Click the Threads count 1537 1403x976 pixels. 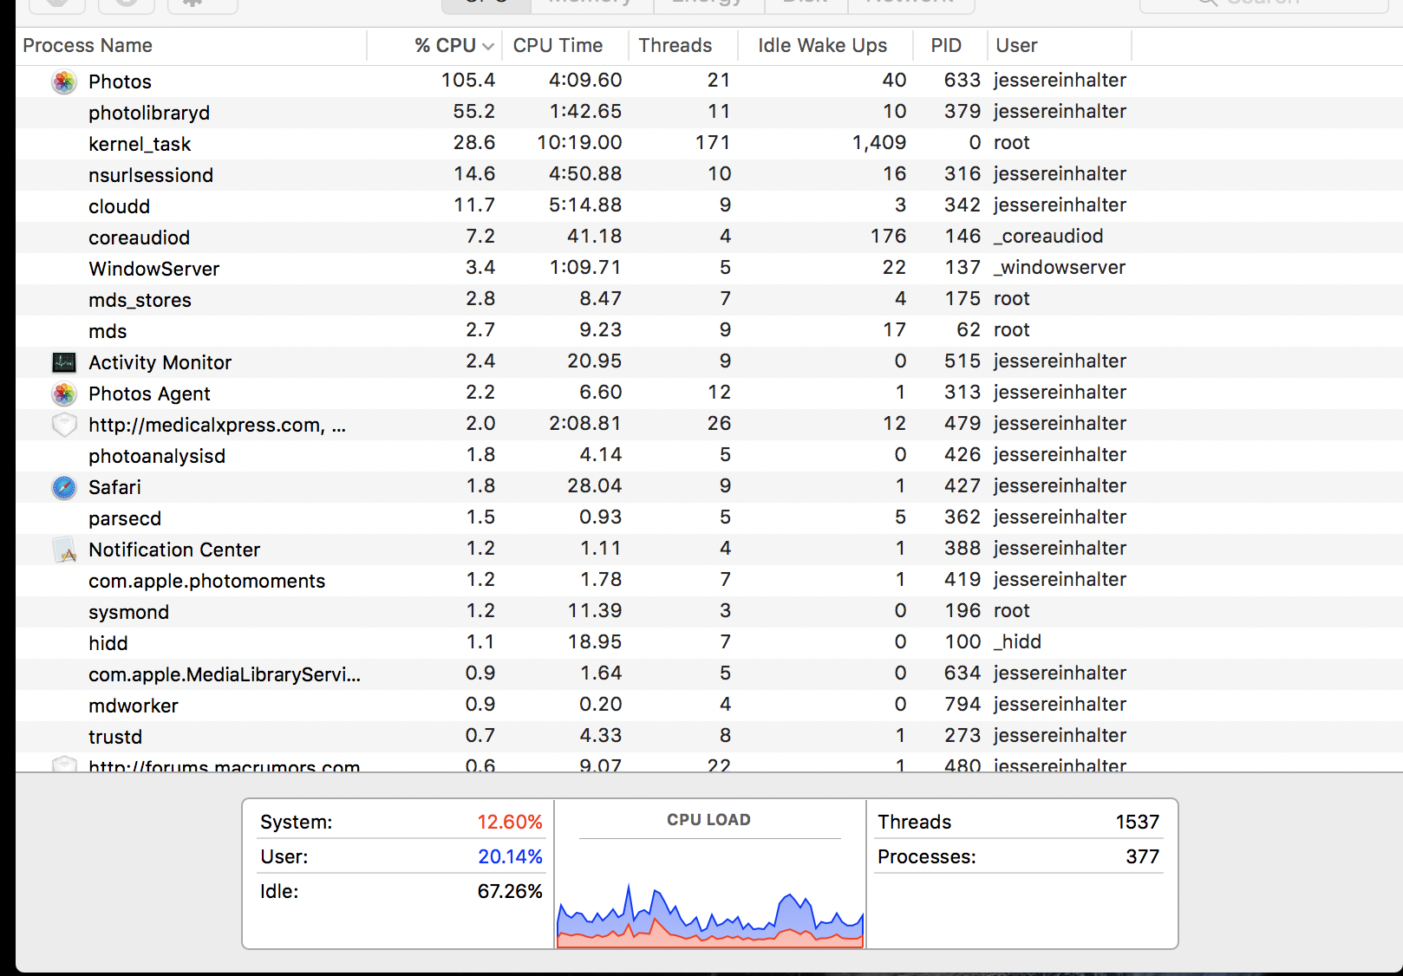1138,822
